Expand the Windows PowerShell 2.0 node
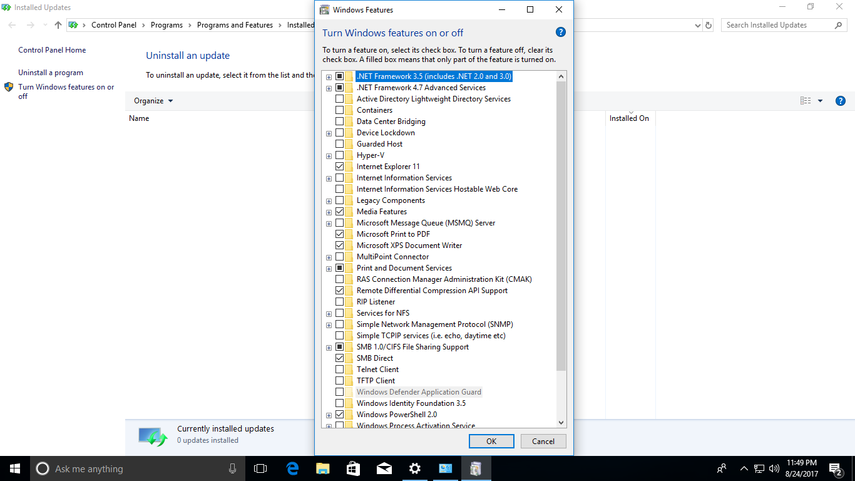Image resolution: width=855 pixels, height=481 pixels. [329, 415]
